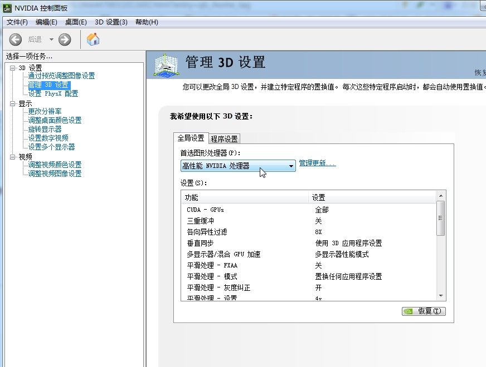Go to the home page icon

tap(93, 39)
